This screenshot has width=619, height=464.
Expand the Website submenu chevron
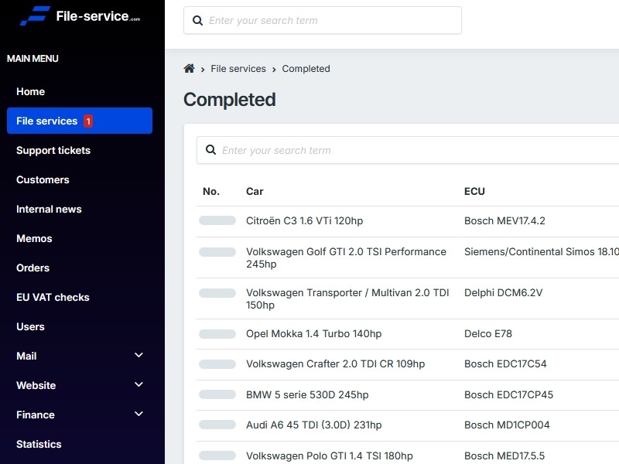point(139,384)
